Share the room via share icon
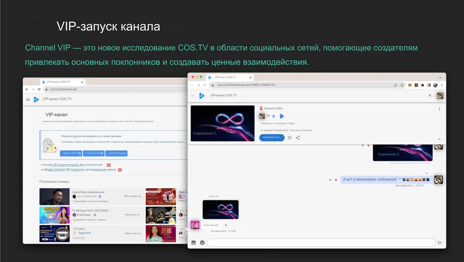This screenshot has height=262, width=464. pos(298,138)
